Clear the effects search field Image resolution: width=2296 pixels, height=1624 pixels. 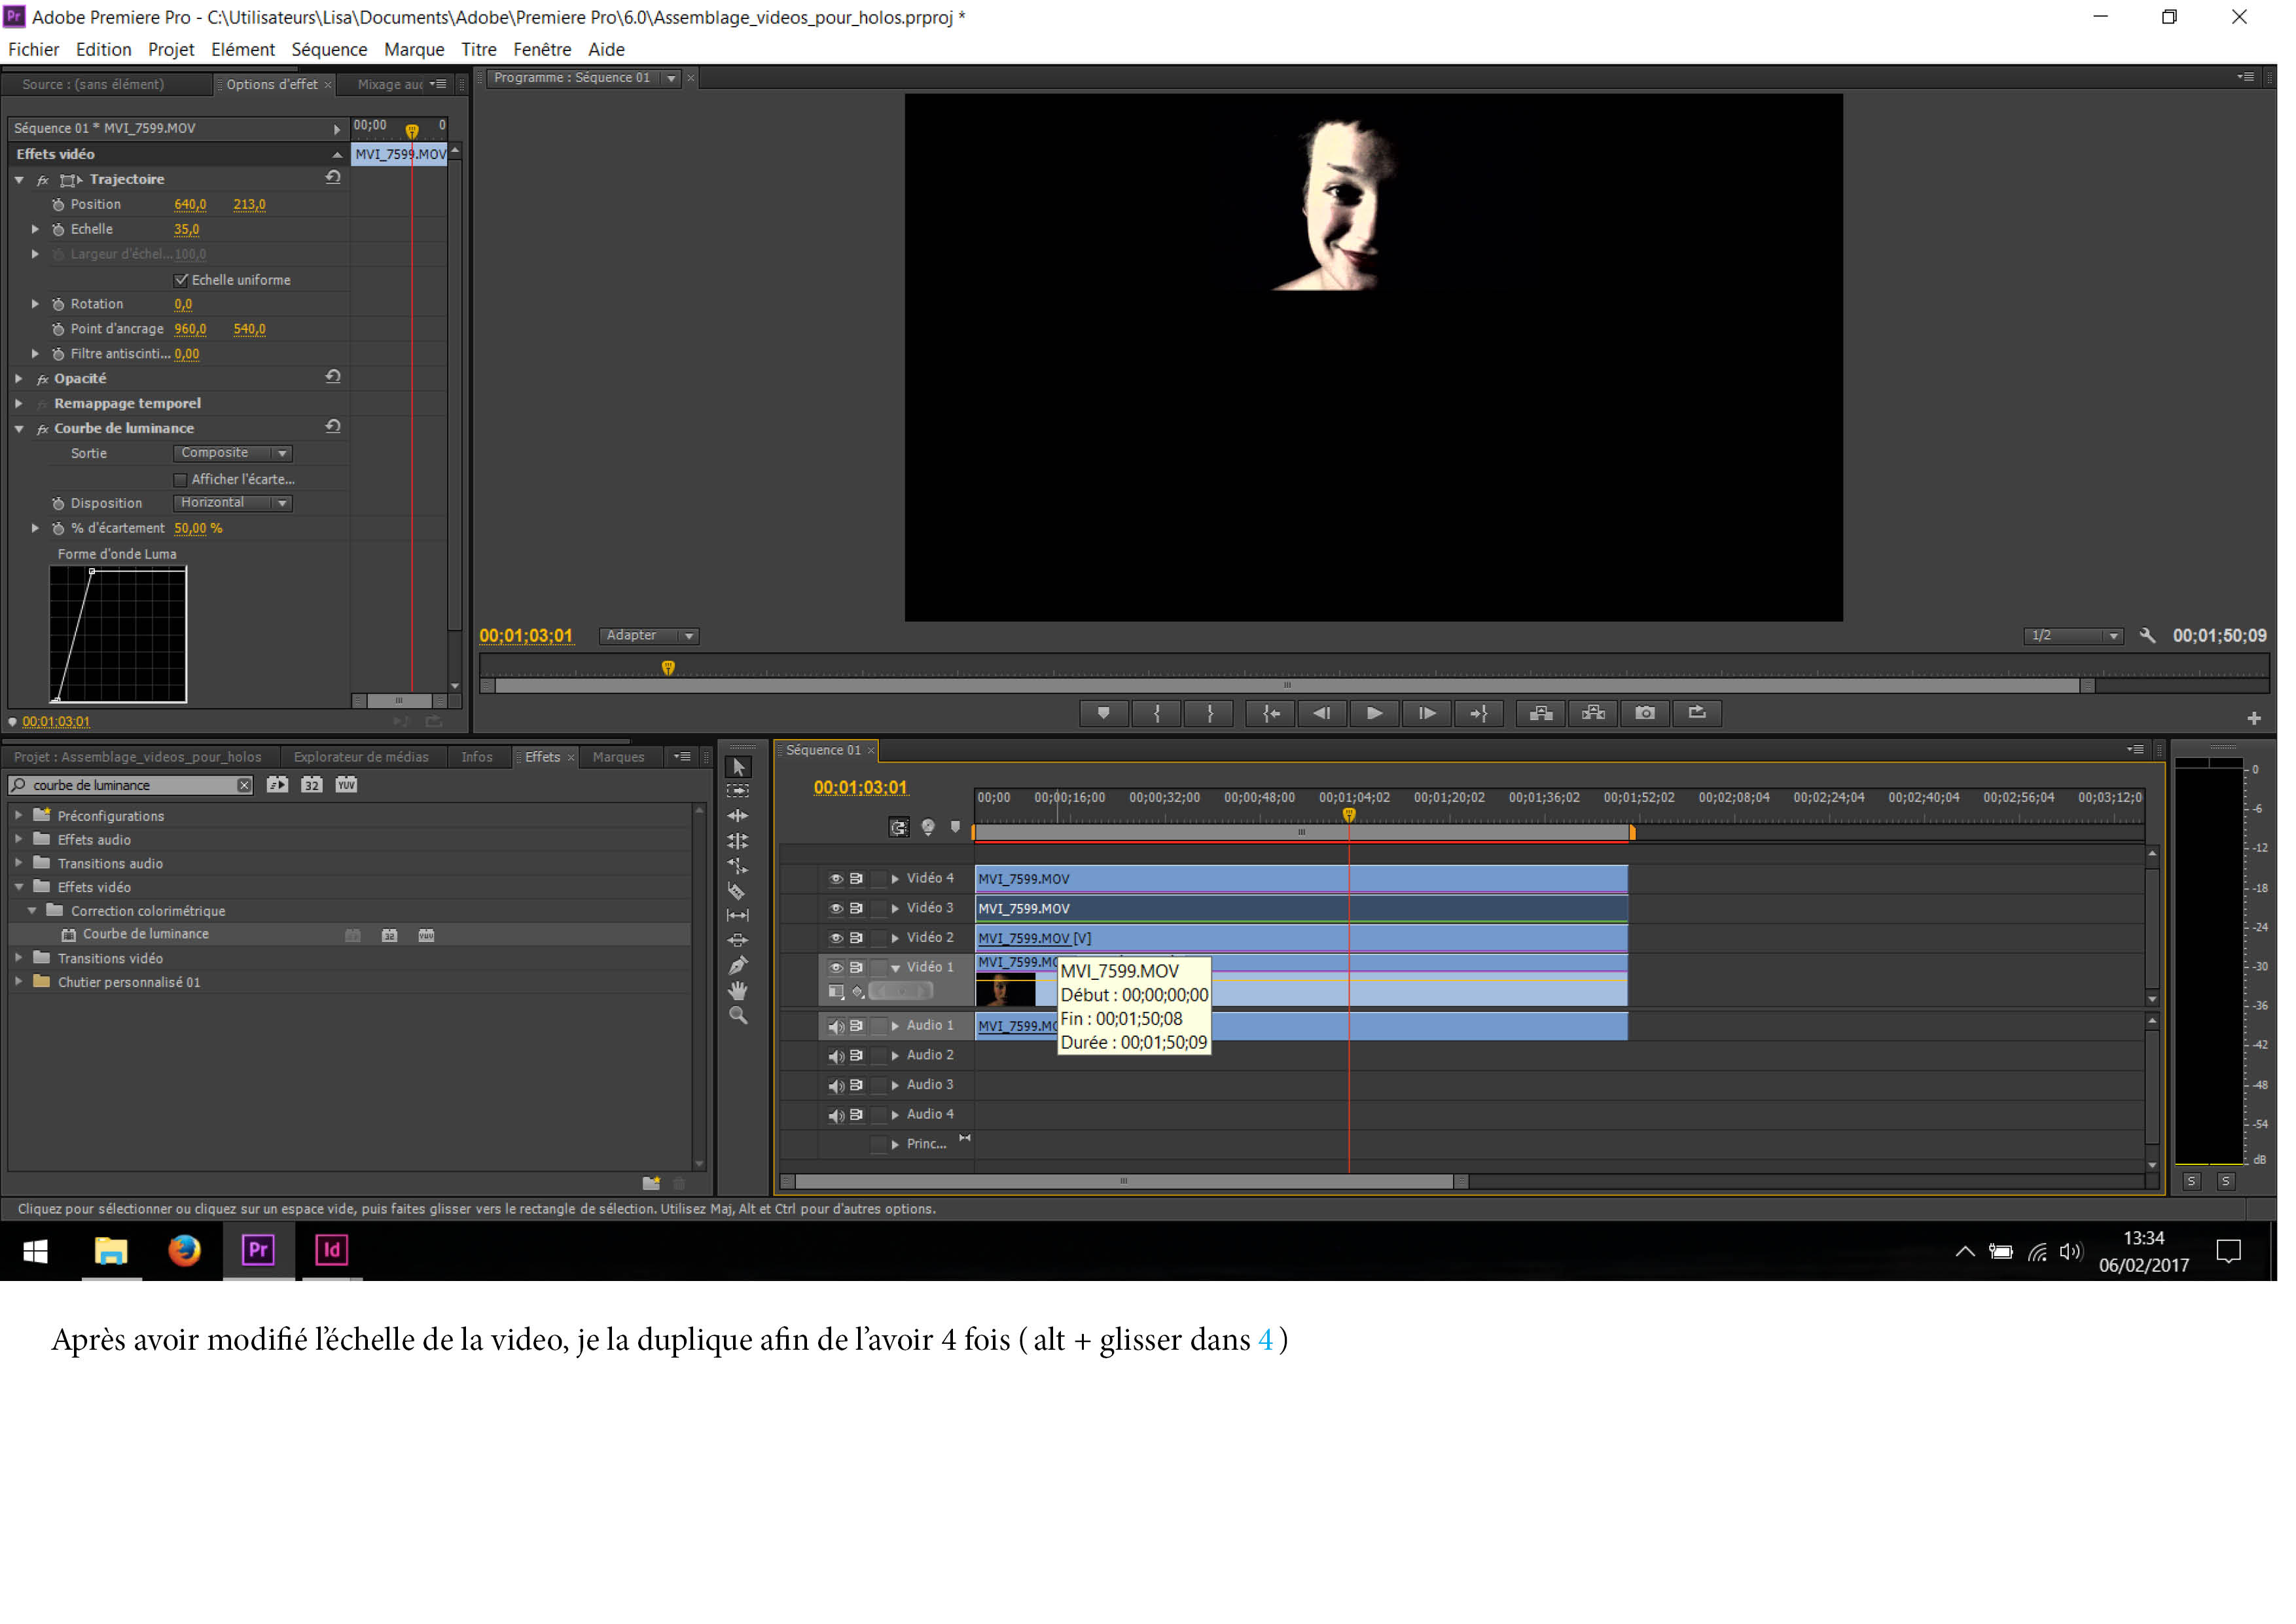[x=244, y=785]
